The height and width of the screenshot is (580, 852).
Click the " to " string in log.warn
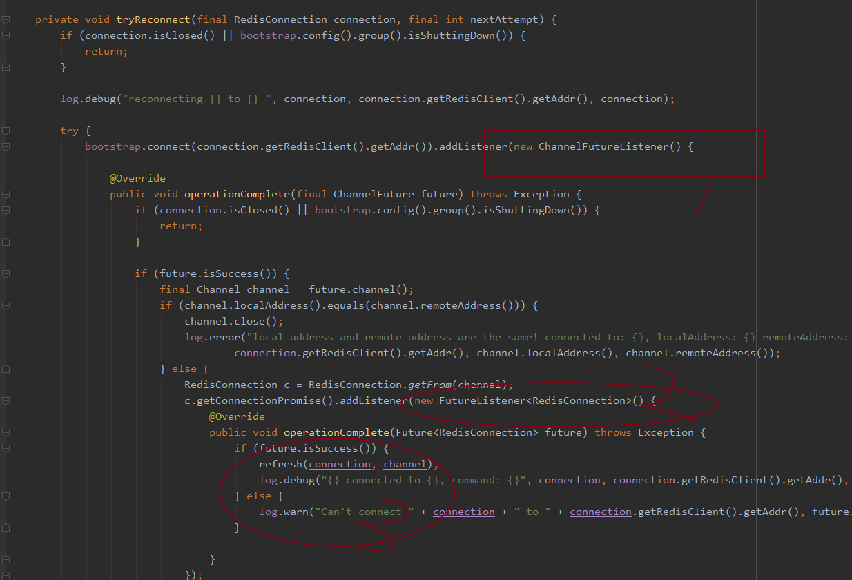(x=532, y=512)
